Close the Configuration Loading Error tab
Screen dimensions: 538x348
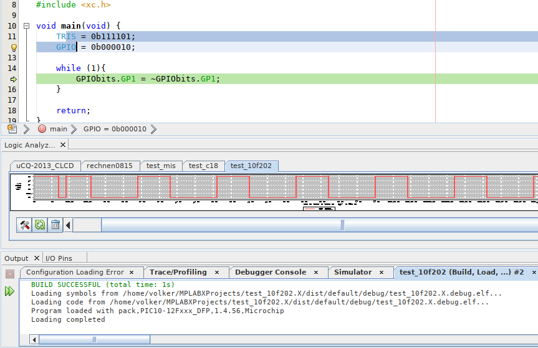pyautogui.click(x=132, y=272)
